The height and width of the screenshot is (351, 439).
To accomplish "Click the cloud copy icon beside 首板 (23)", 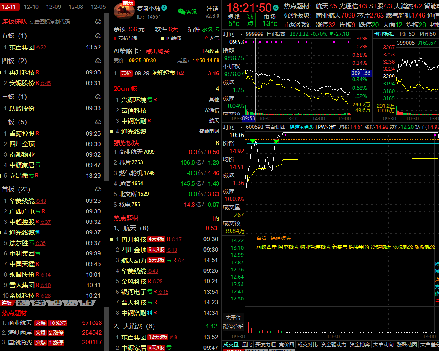I will click(x=98, y=189).
